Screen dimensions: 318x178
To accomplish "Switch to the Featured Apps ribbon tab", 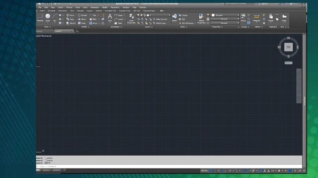I will [149, 11].
